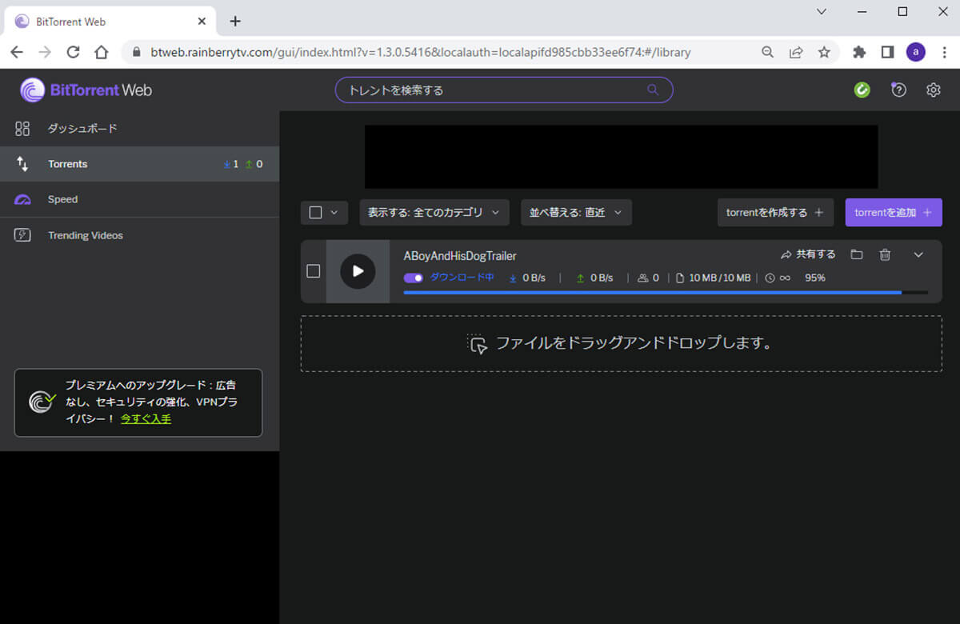Open Trending Videos in the sidebar
Screen dimensions: 960x624
pos(139,235)
